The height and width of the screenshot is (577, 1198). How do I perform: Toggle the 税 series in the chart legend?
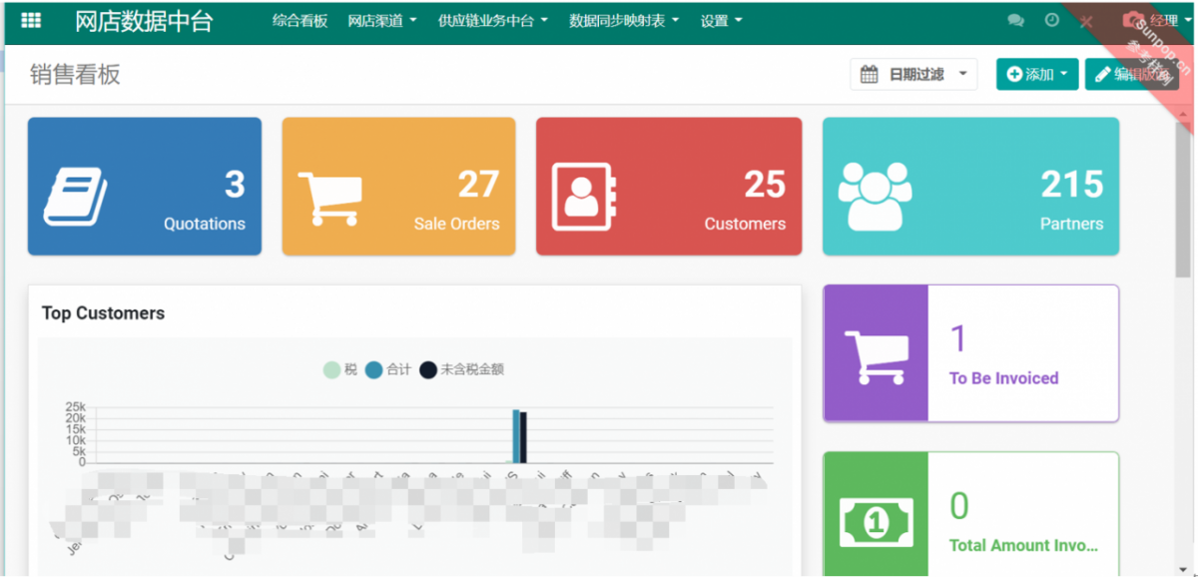coord(344,369)
